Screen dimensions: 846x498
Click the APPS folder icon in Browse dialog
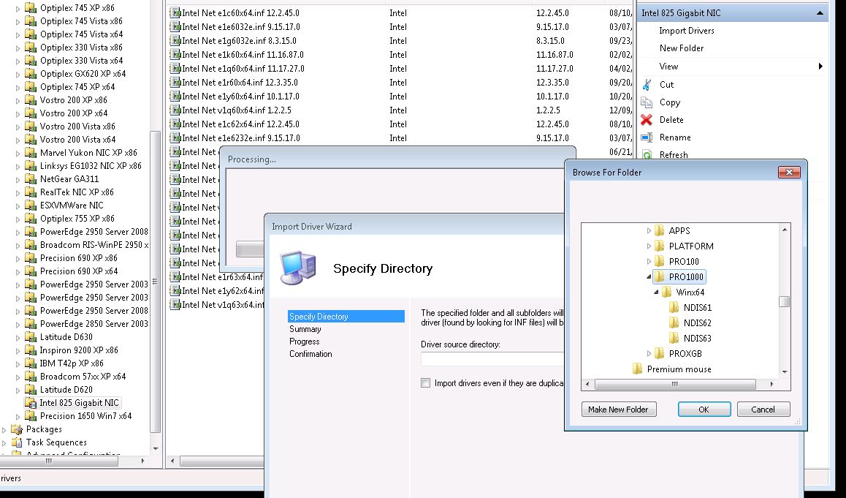pyautogui.click(x=659, y=230)
